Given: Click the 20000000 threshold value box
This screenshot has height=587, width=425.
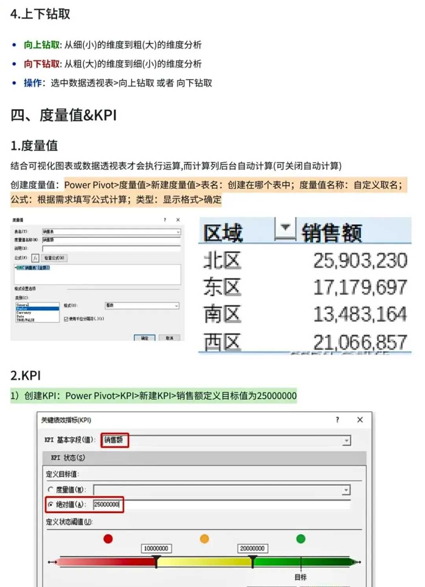Looking at the screenshot, I should tap(252, 548).
